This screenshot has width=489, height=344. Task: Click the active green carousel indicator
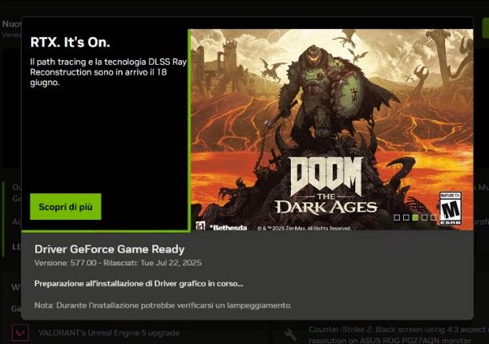point(415,217)
